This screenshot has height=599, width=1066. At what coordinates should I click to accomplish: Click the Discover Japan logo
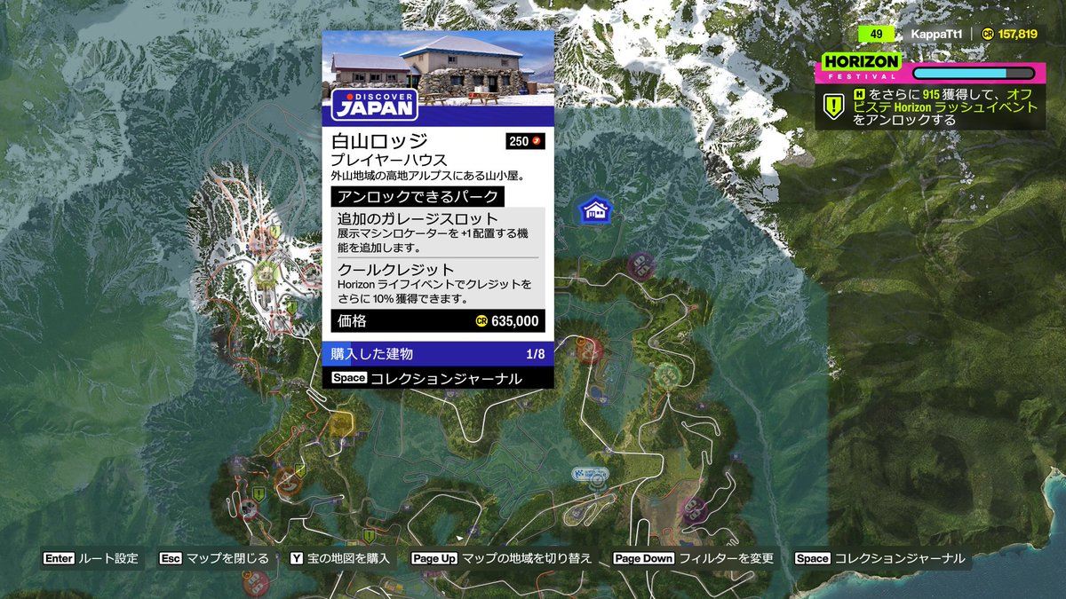[374, 104]
